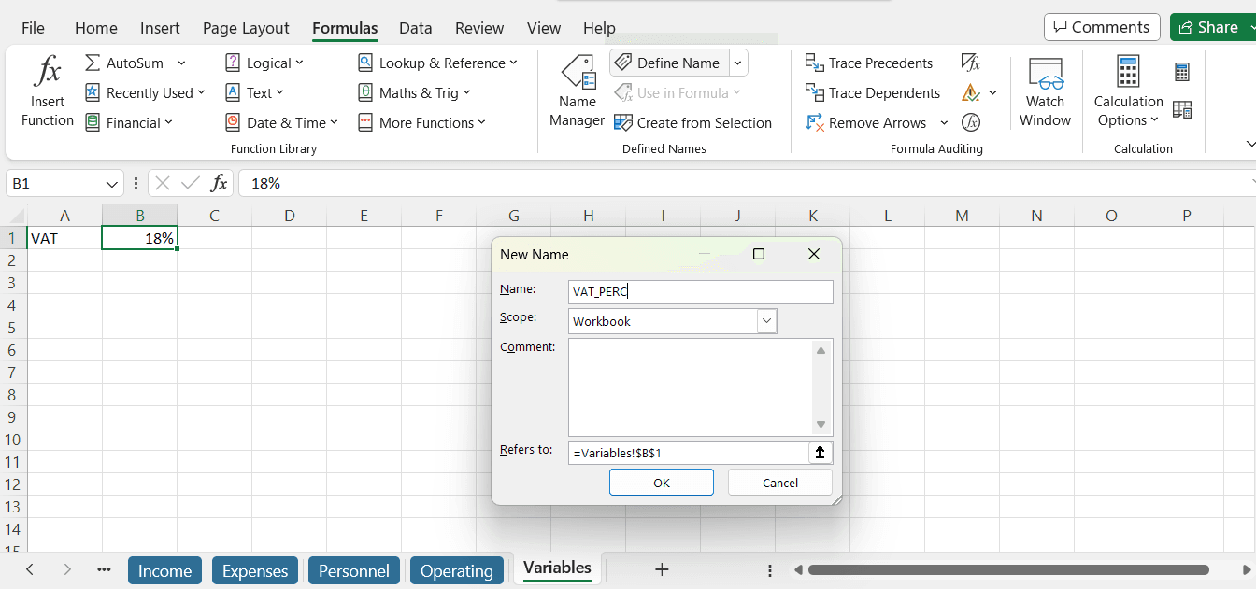Click OK to confirm the new name
The image size is (1256, 589).
click(x=661, y=482)
